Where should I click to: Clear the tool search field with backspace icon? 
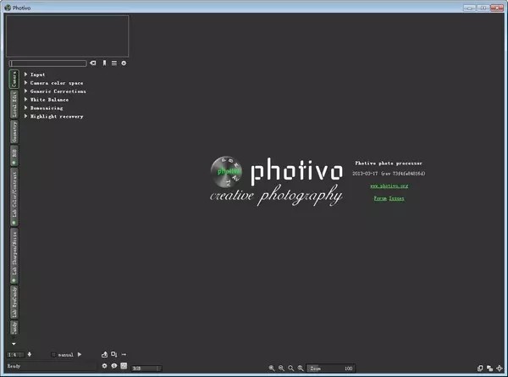point(93,64)
